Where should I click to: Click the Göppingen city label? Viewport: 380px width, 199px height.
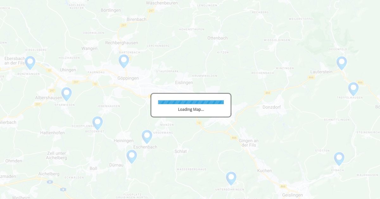click(x=128, y=78)
